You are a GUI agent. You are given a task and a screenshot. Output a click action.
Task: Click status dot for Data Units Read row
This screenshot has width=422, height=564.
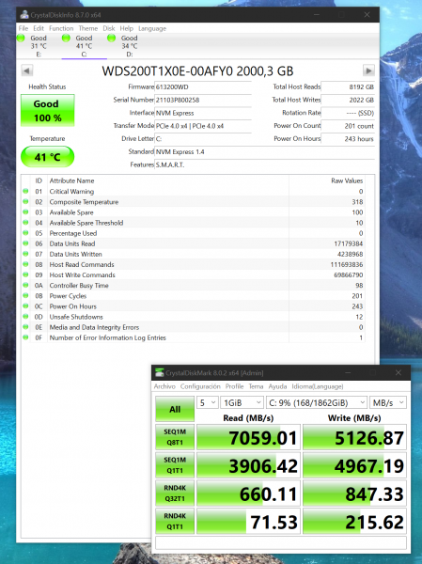(25, 243)
